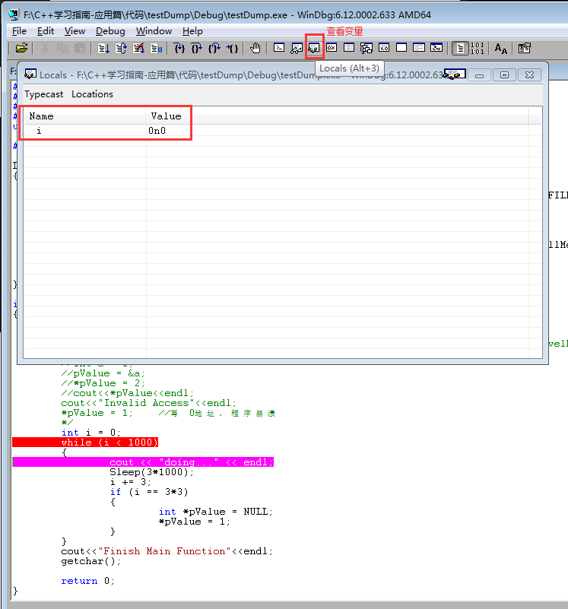Screen dimensions: 568x609
Task: Open the Help menu
Action: (x=192, y=31)
